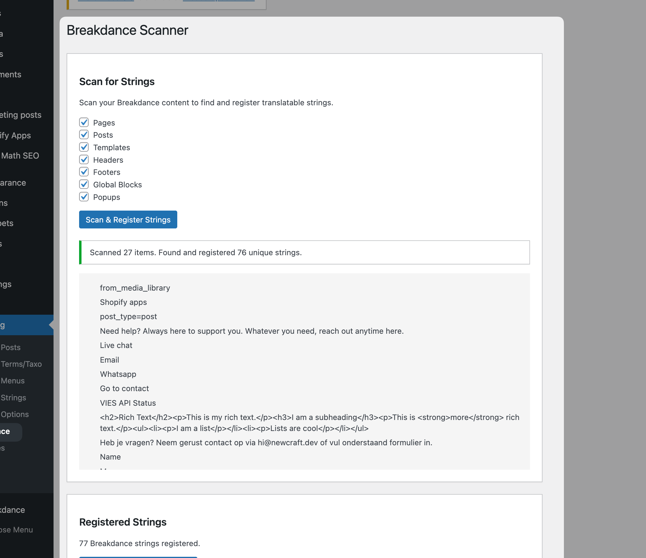Go to the Posts submenu in sidebar

(x=11, y=347)
